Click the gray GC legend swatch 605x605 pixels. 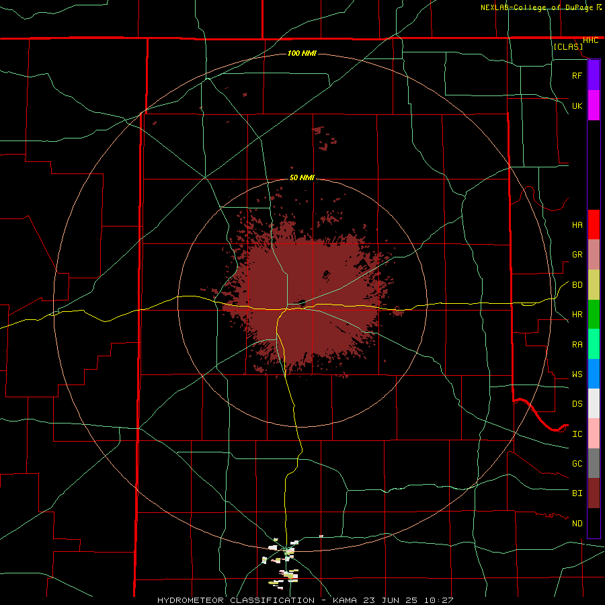[594, 463]
